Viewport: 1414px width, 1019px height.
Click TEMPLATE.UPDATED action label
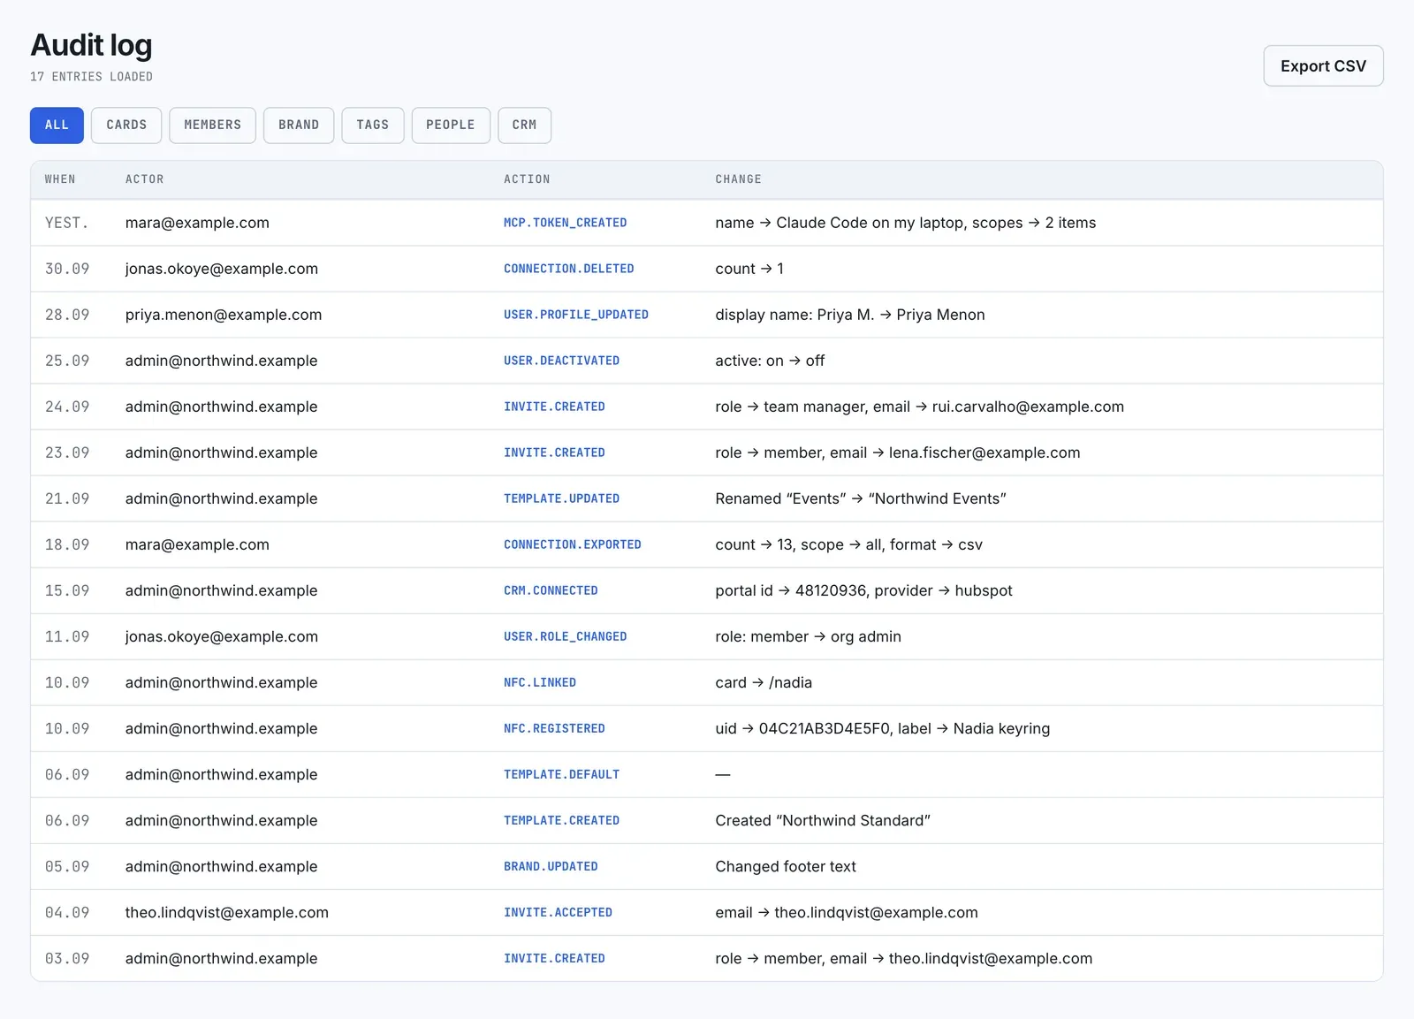pos(561,498)
